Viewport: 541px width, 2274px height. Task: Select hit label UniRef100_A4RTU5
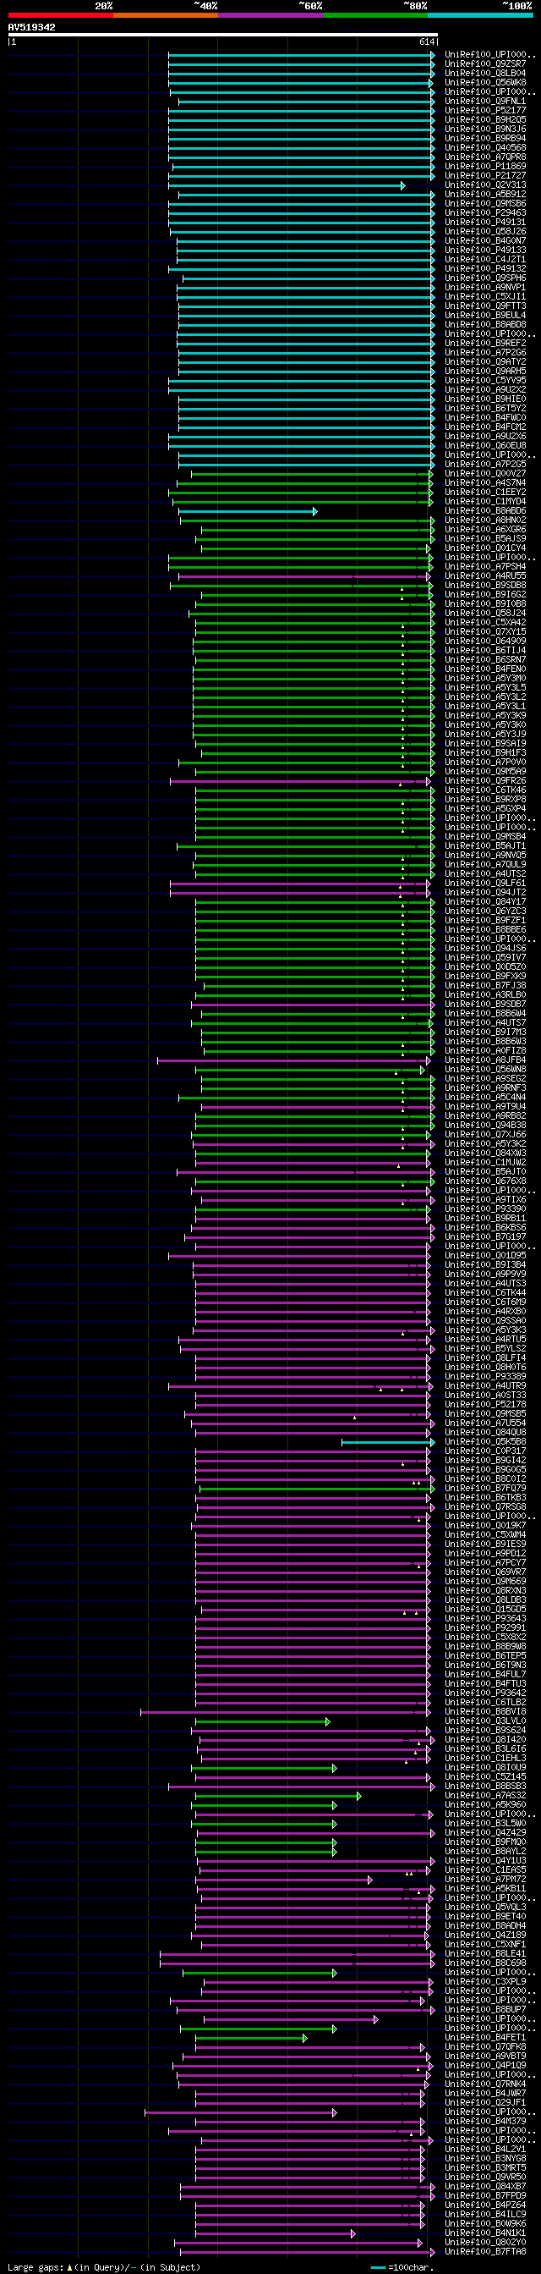(485, 1339)
